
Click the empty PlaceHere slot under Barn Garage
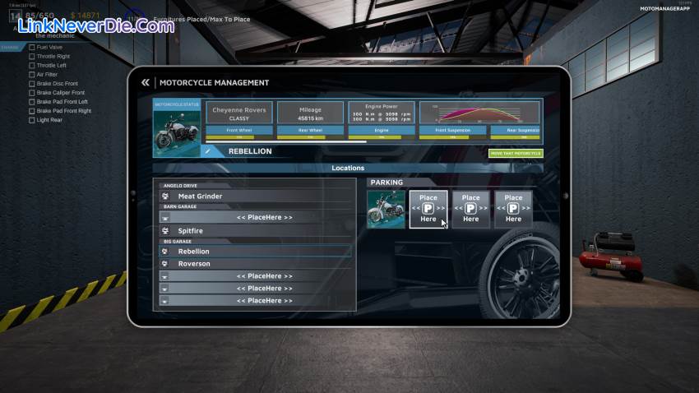(264, 217)
